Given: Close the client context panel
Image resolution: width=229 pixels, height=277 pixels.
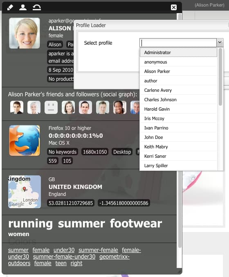Looking at the screenshot, I should pos(174,7).
